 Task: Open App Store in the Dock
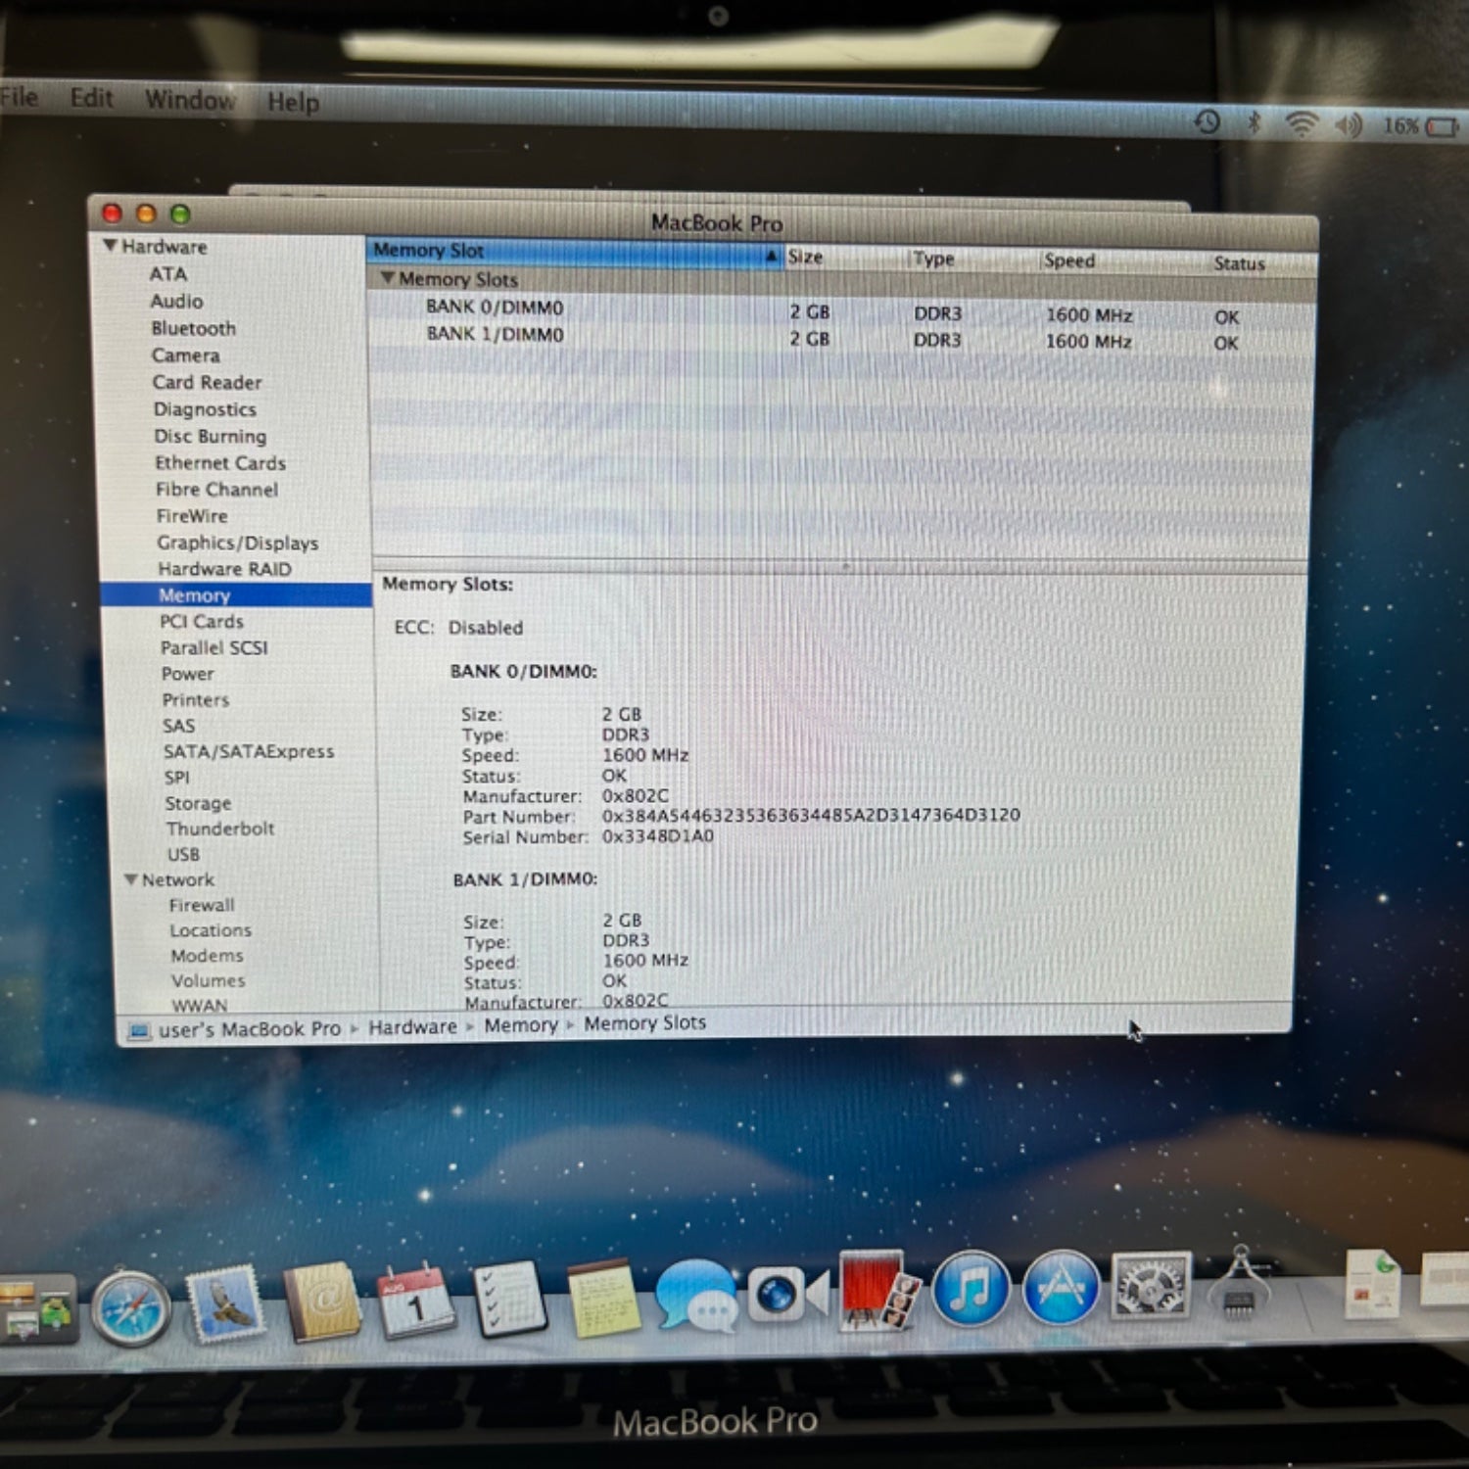(x=1061, y=1288)
